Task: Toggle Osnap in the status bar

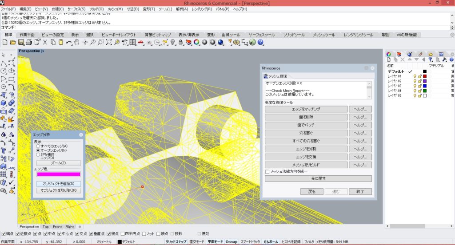Action: click(x=231, y=241)
